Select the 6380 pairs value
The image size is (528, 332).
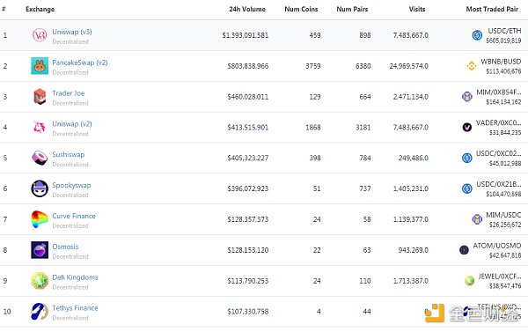(x=363, y=66)
